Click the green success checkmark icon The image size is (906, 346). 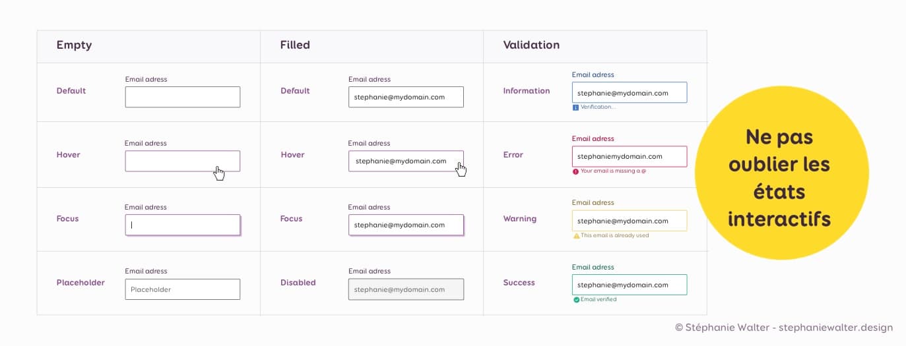[576, 299]
